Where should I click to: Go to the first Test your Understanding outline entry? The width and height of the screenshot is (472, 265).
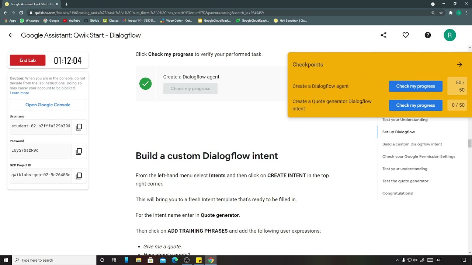tap(405, 120)
